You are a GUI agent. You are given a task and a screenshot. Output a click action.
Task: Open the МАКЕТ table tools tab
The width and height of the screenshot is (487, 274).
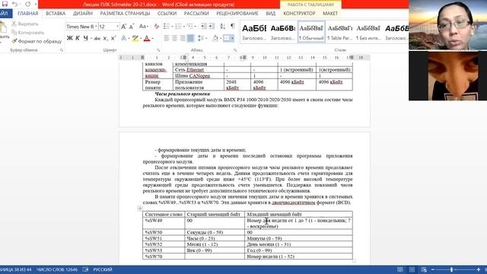coord(330,14)
